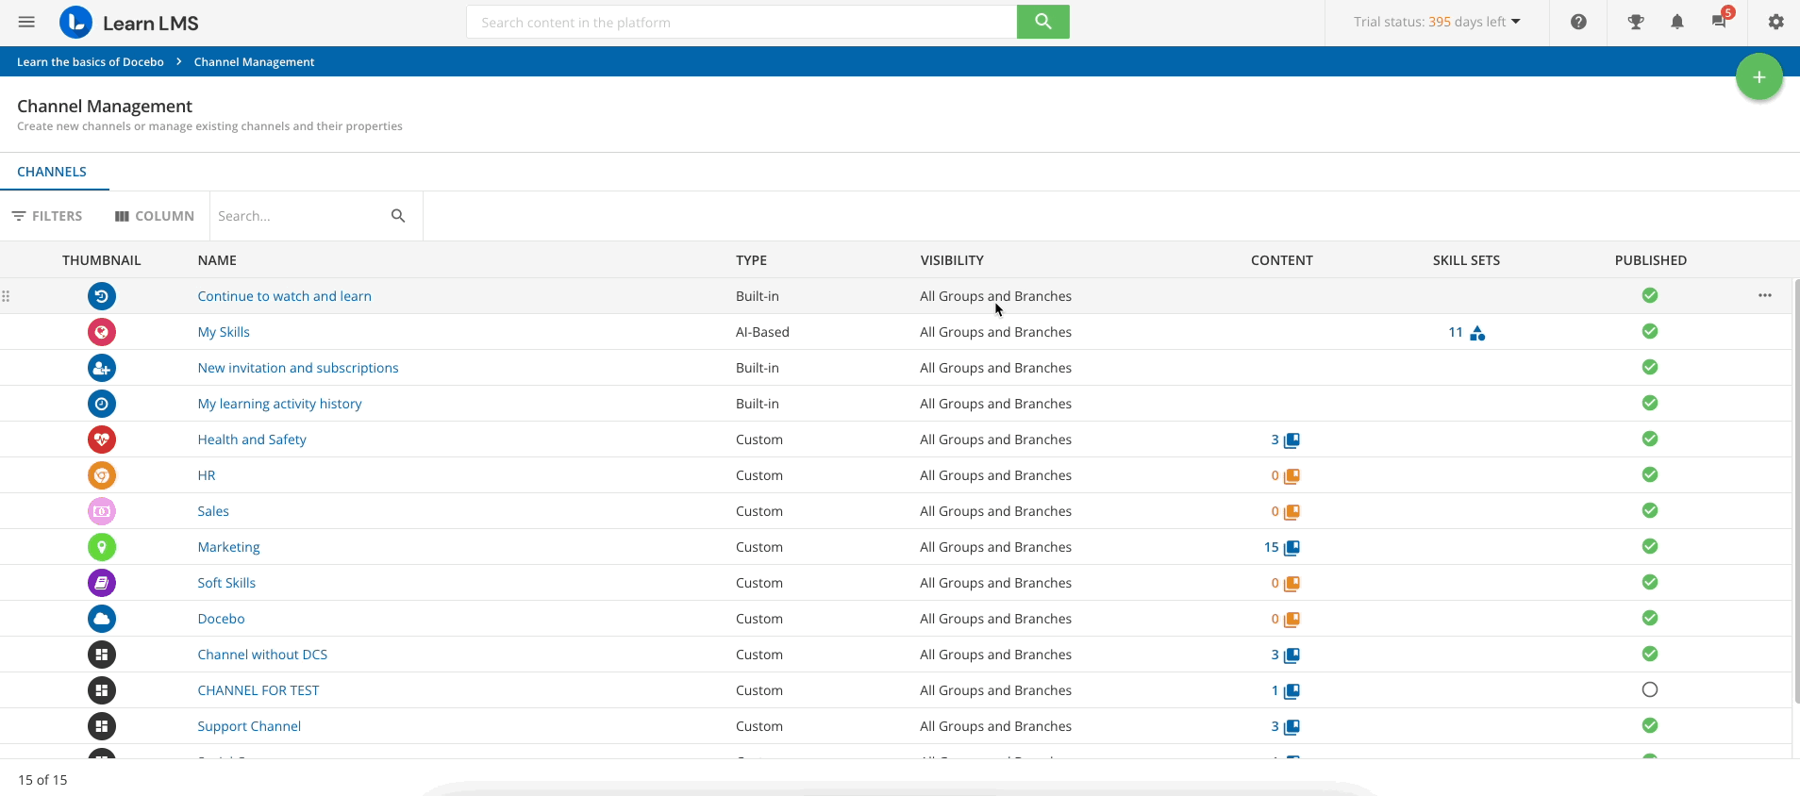Open the hamburger main menu
This screenshot has width=1800, height=796.
pyautogui.click(x=26, y=22)
